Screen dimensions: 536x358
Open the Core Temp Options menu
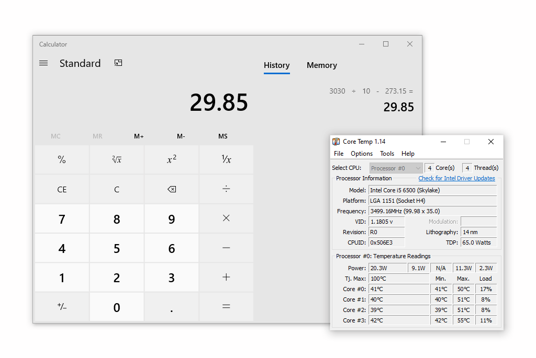pos(361,154)
